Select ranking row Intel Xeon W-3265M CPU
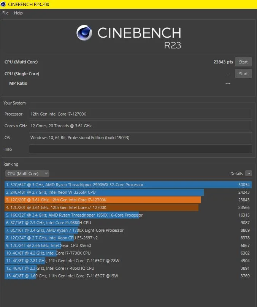 128,192
